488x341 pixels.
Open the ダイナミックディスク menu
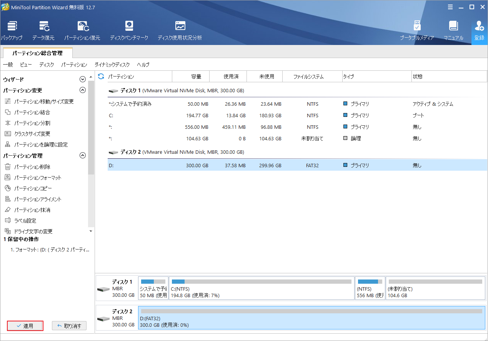coord(112,65)
